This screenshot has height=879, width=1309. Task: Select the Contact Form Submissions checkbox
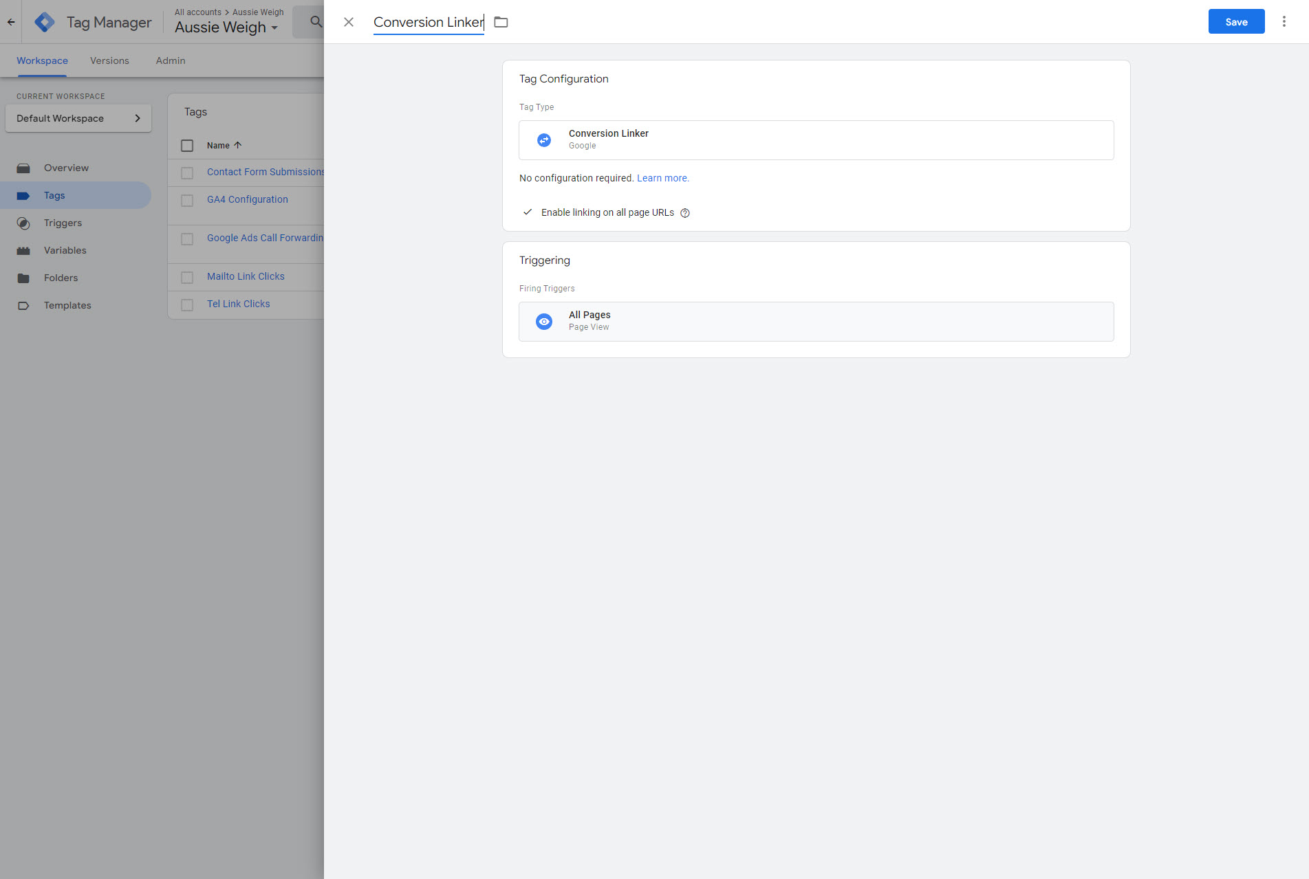coord(187,173)
